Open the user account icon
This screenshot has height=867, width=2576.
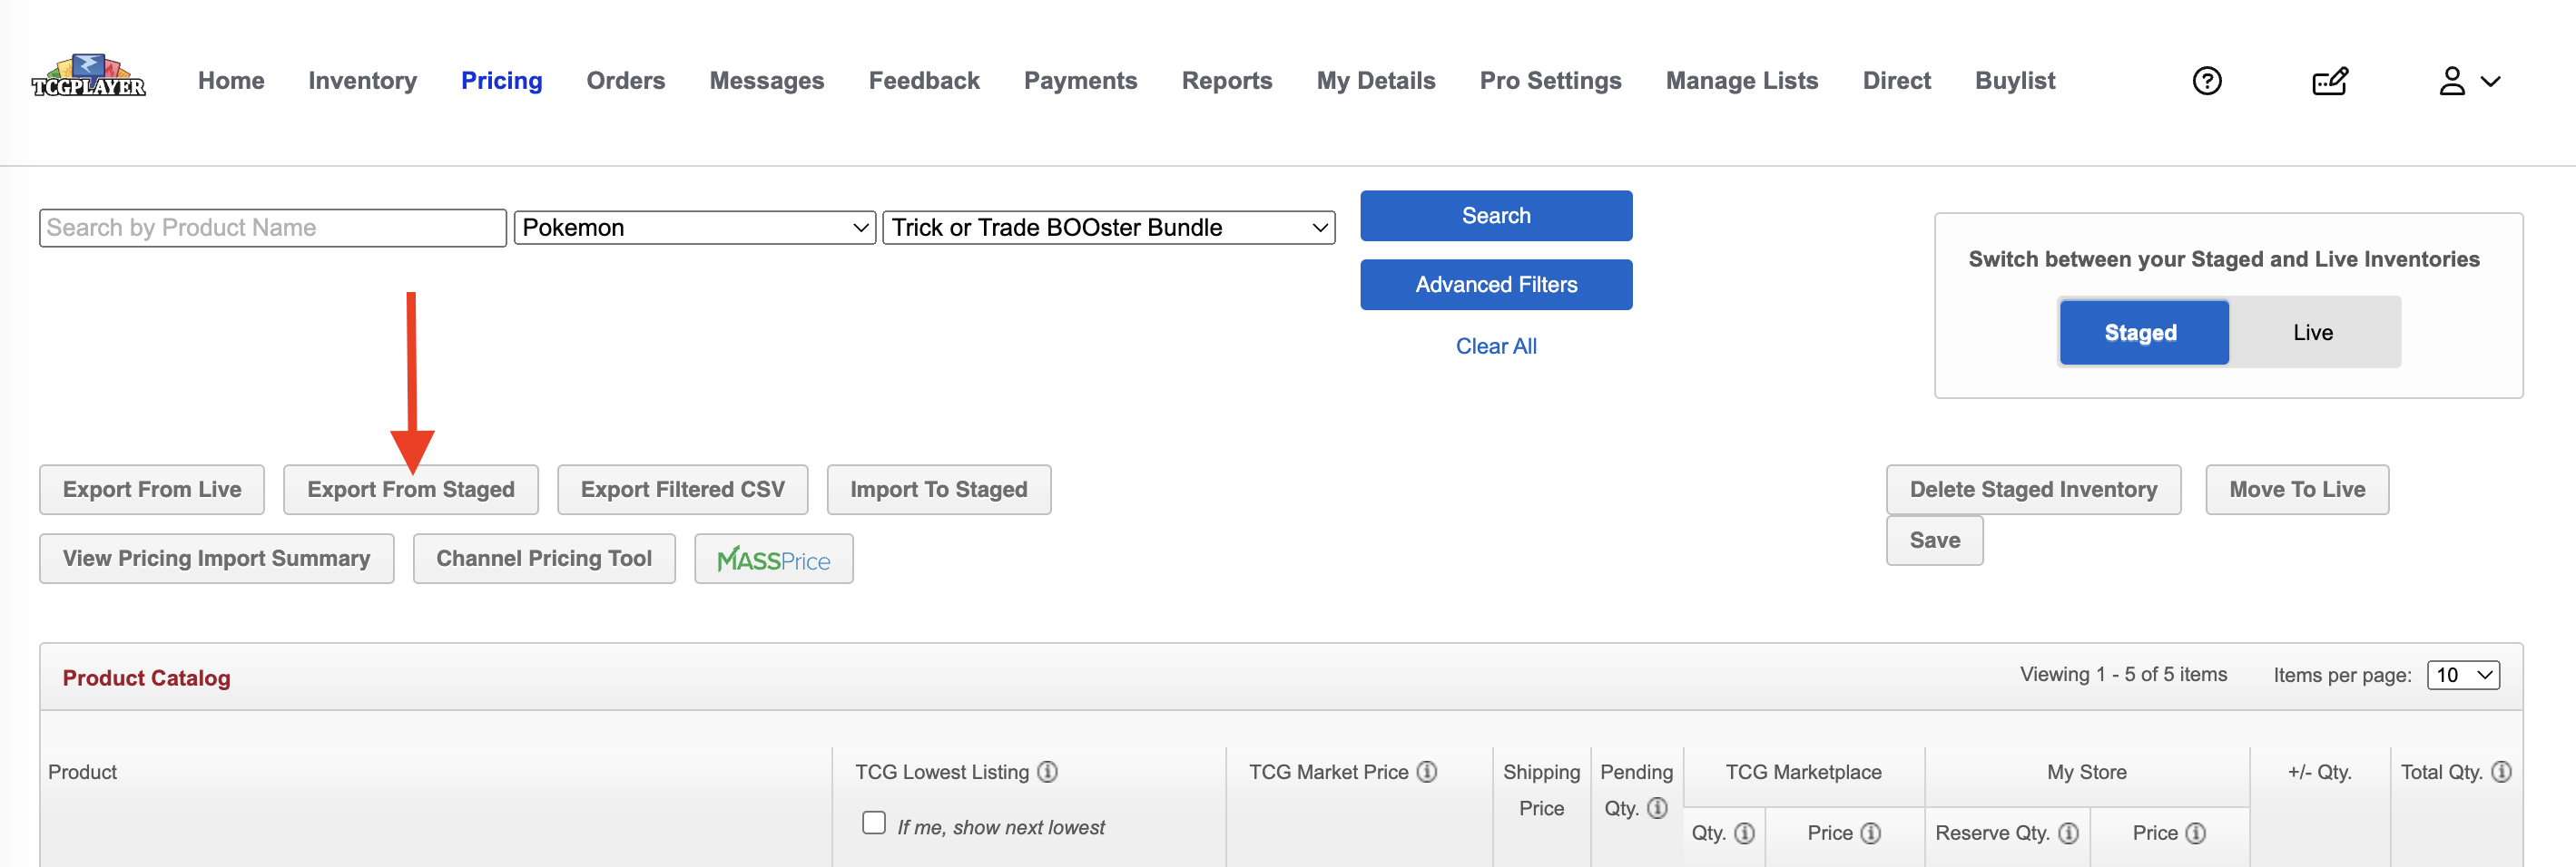pyautogui.click(x=2451, y=81)
